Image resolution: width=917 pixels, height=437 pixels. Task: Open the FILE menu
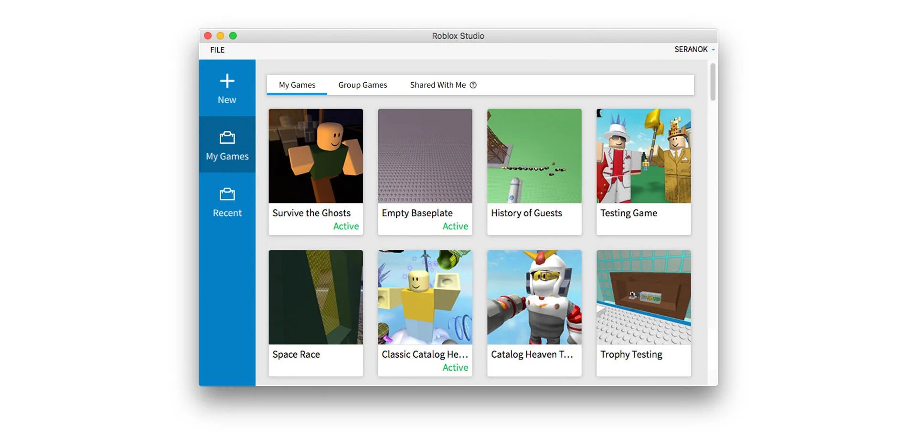tap(217, 50)
